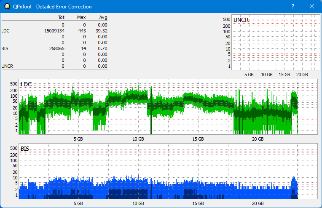Screen dimensions: 322x208
Task: Click the 10 GB axis label under LDC graph
Action: [x=138, y=139]
